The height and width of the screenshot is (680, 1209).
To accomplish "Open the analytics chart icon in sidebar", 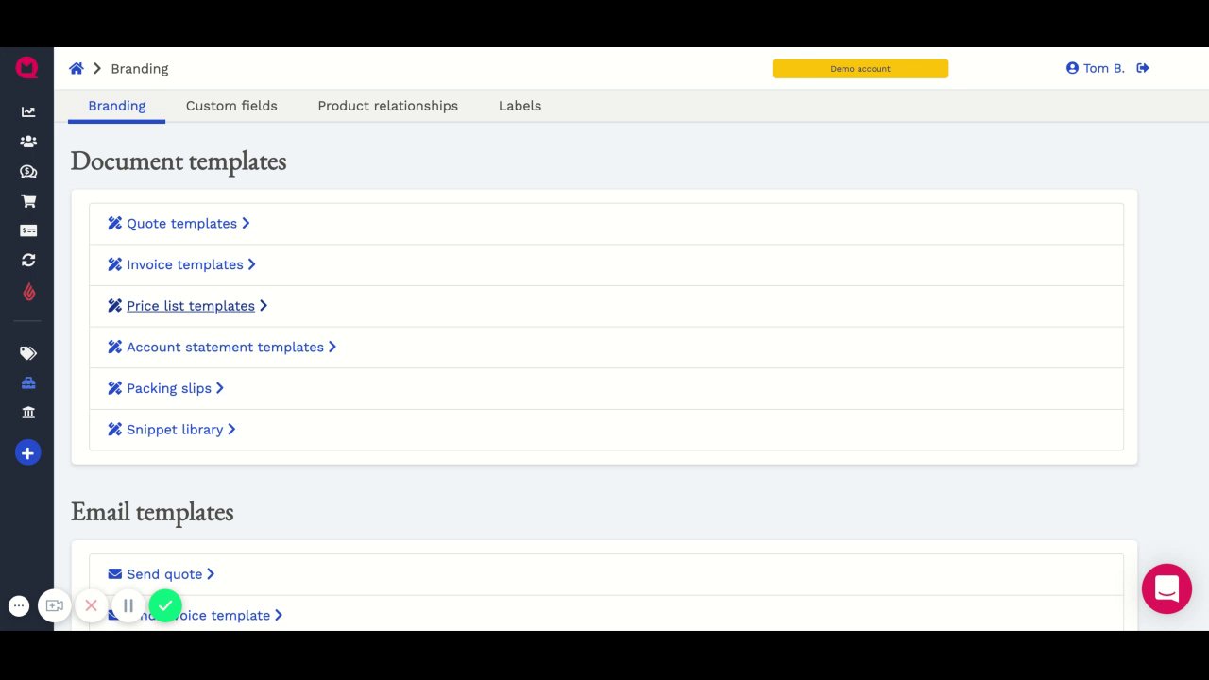I will (x=28, y=112).
